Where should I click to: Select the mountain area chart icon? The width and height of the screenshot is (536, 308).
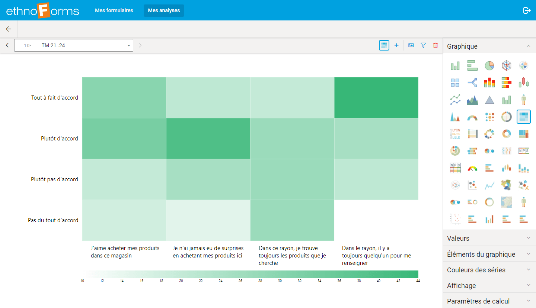tap(472, 100)
